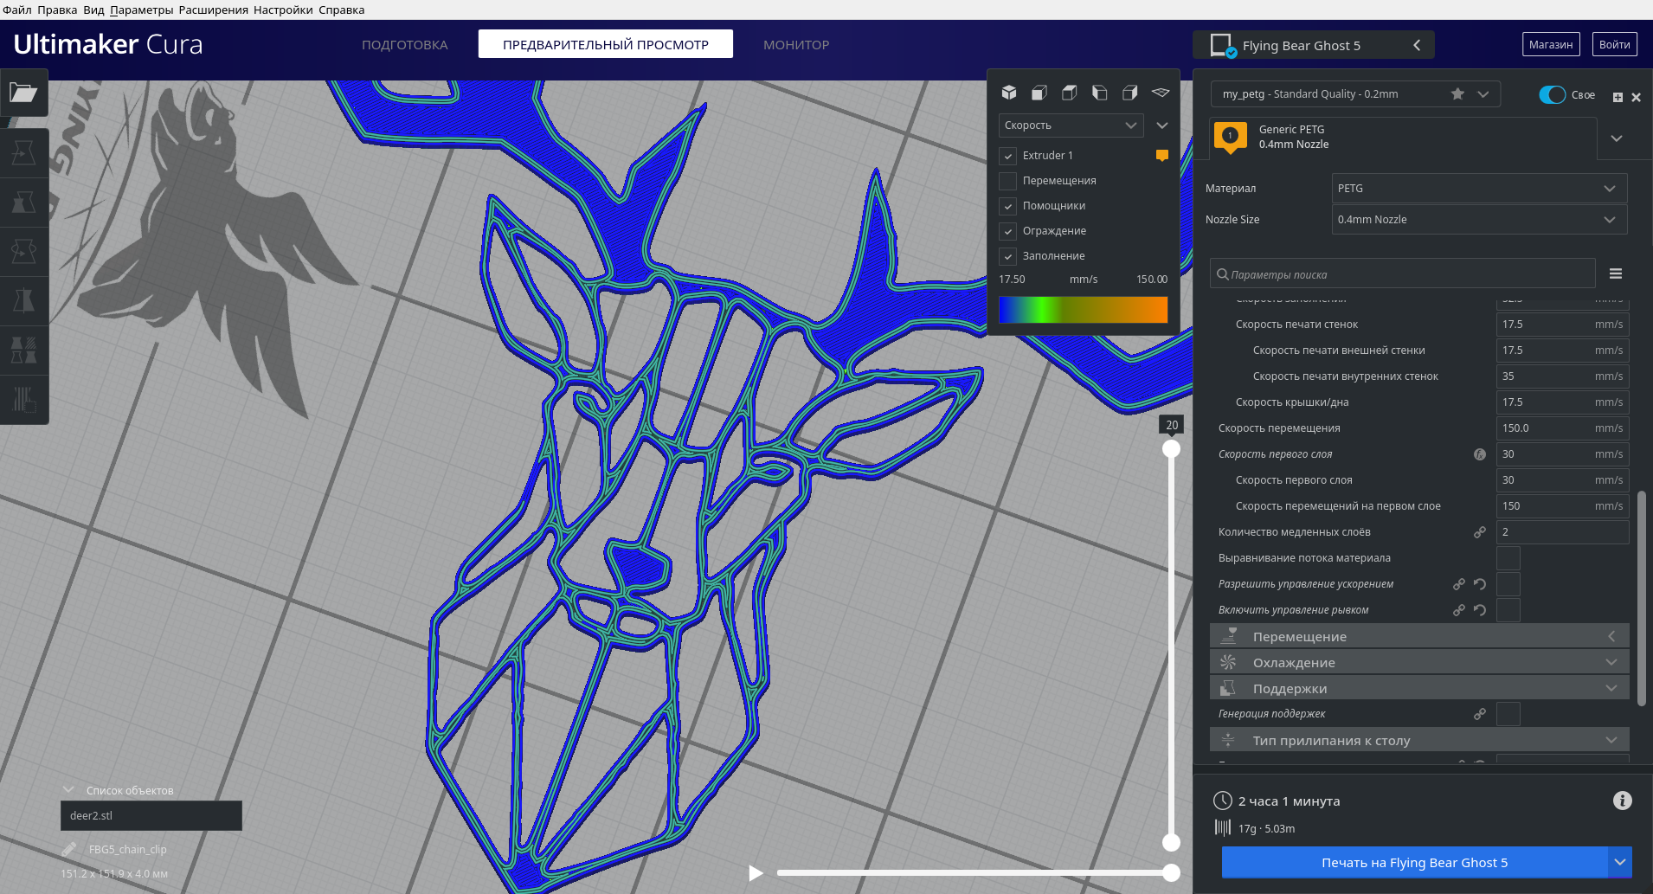Open profile my_petg Standard Quality dropdown
The height and width of the screenshot is (894, 1653).
coord(1355,93)
